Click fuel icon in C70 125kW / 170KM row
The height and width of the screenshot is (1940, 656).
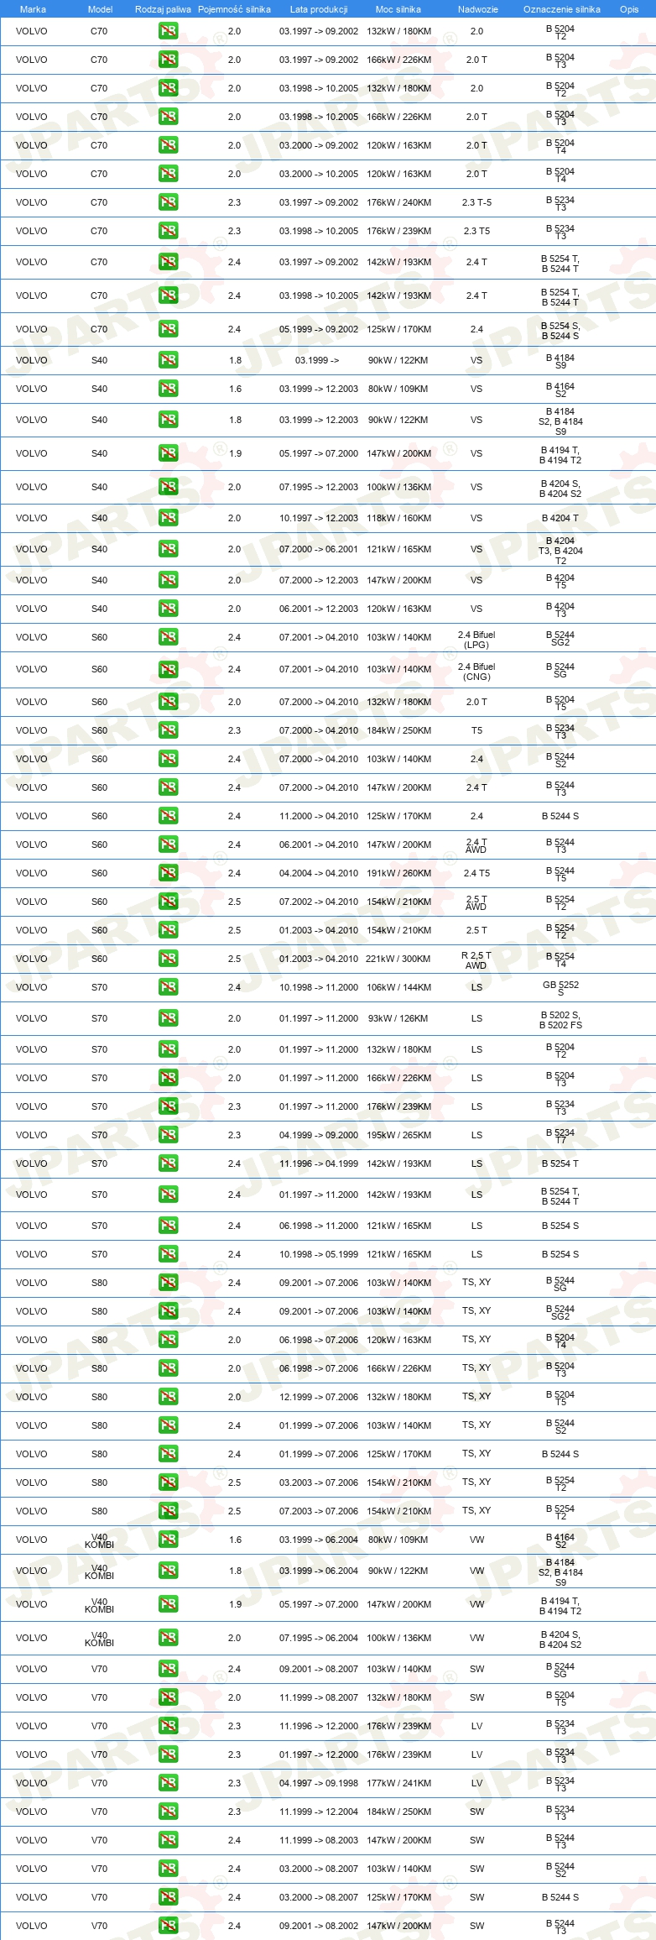coord(168,329)
